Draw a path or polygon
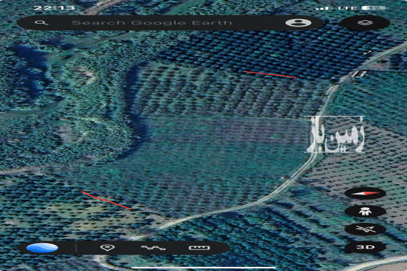Screen dimensions: 407x271 tap(153, 248)
